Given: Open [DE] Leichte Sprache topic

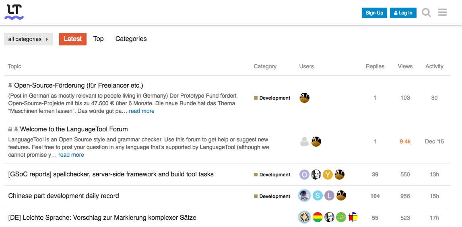Looking at the screenshot, I should coord(102,218).
